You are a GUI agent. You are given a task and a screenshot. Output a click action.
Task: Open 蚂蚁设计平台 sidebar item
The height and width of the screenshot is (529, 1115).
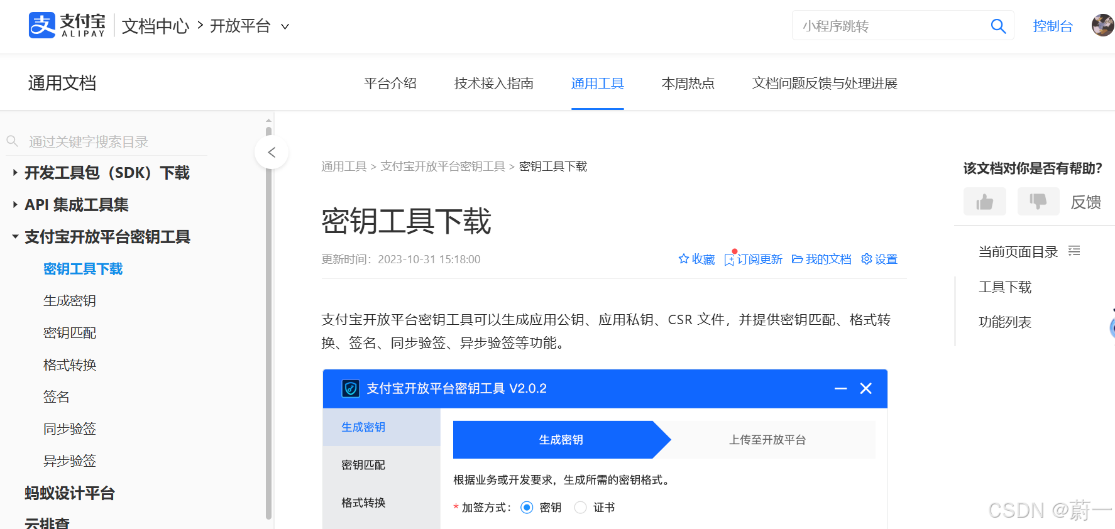(70, 493)
